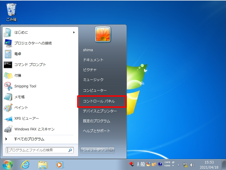Click the シャットダウン button

pos(94,150)
